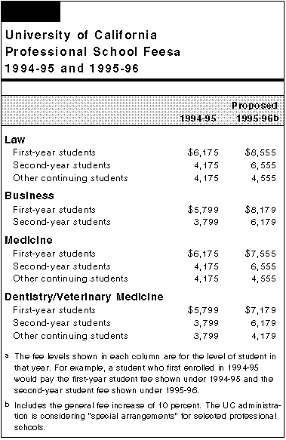Image resolution: width=286 pixels, height=440 pixels.
Task: Select Medicine's Second-year students row label
Action: [x=62, y=266]
